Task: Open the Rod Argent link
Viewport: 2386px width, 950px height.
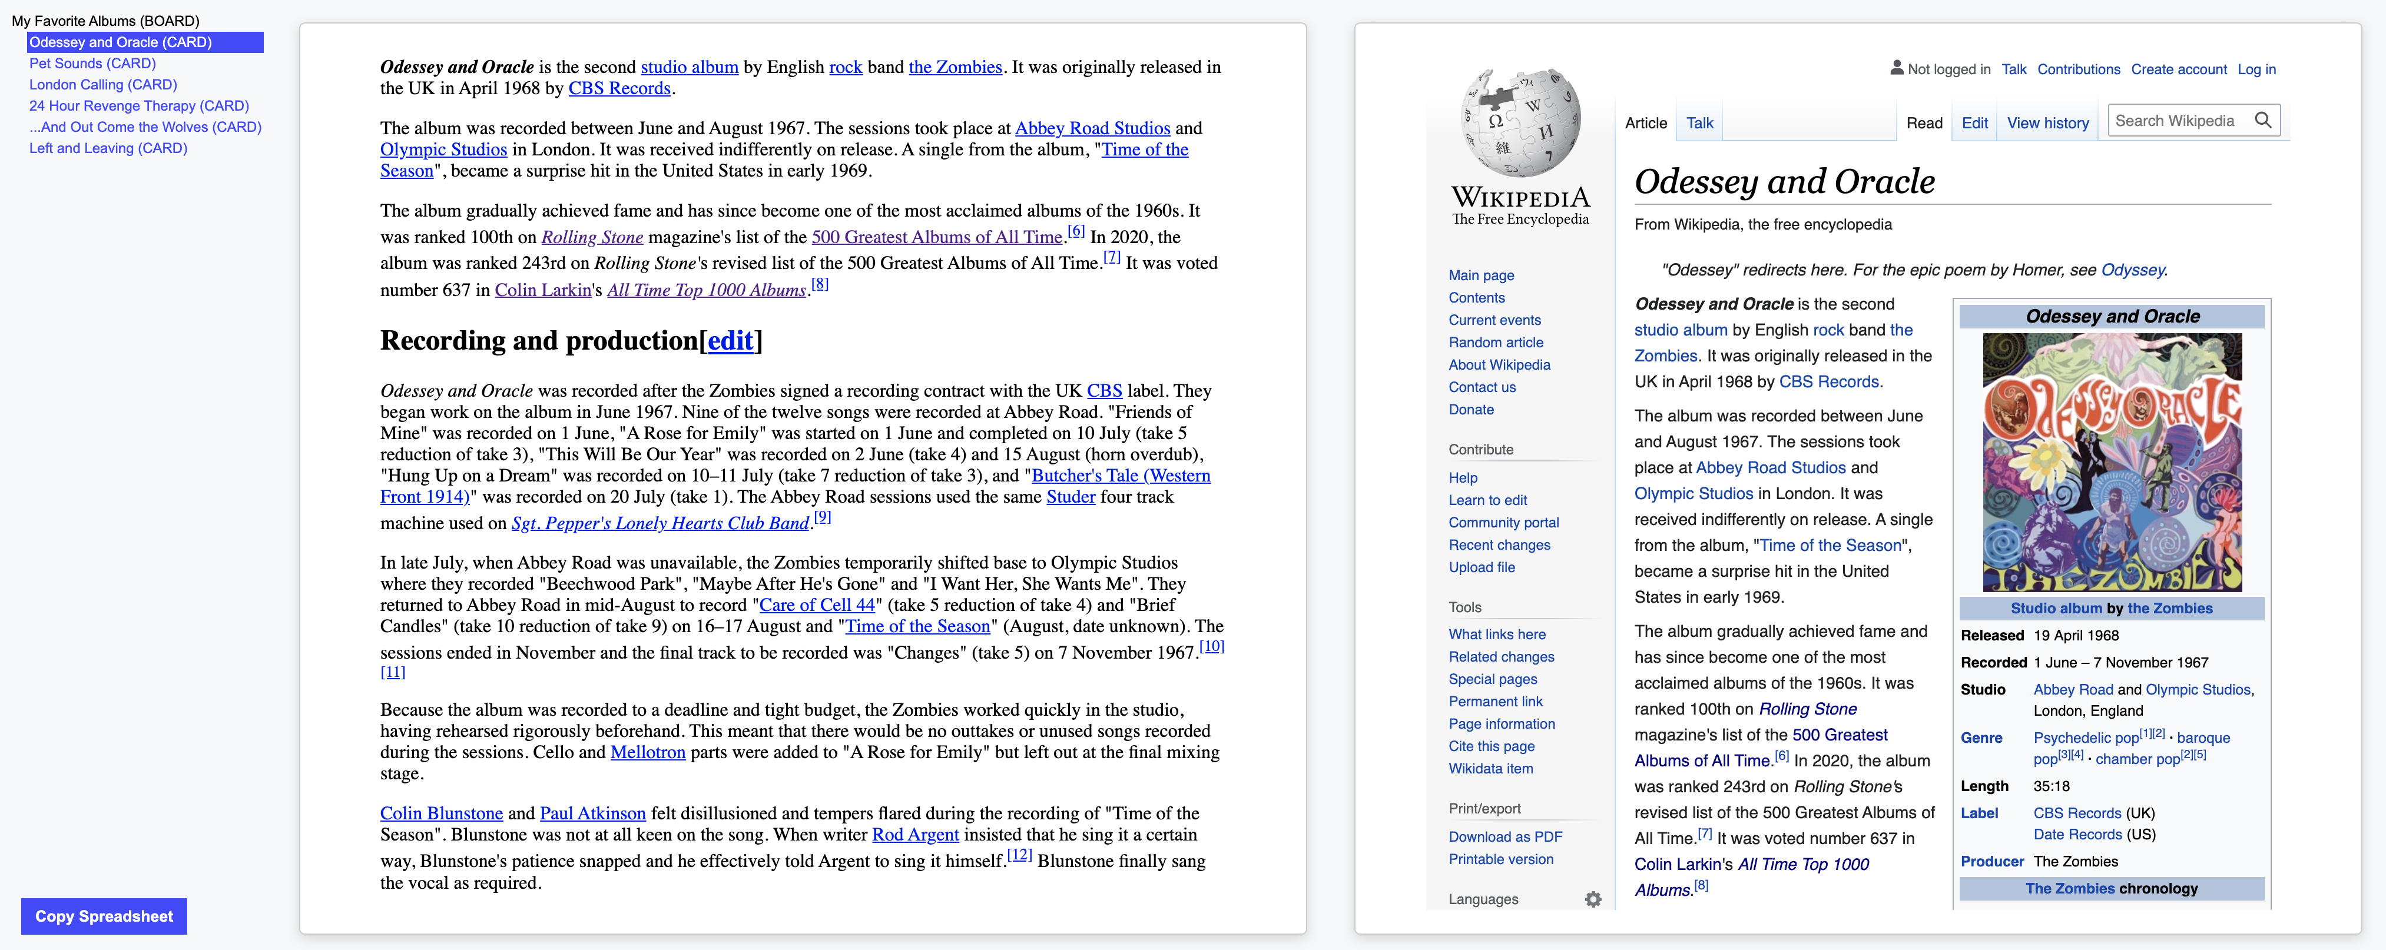Action: point(915,834)
